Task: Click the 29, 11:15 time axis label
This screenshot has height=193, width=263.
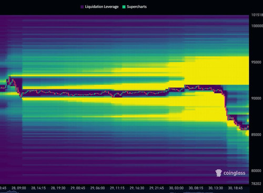Action: pos(117,188)
